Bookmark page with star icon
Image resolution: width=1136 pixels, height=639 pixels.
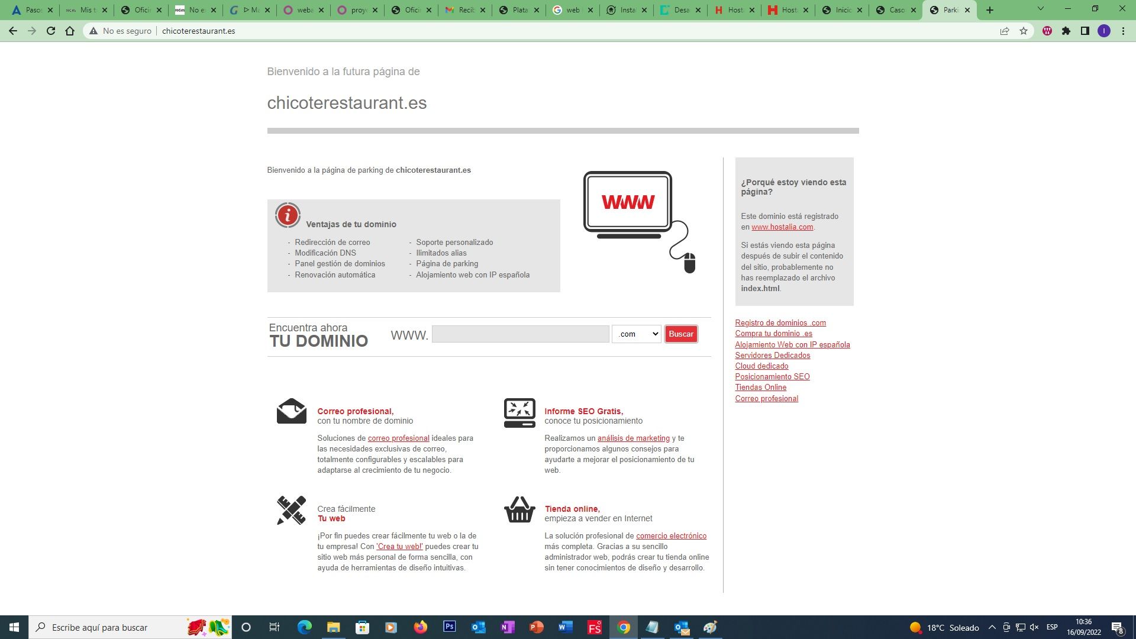click(1024, 31)
